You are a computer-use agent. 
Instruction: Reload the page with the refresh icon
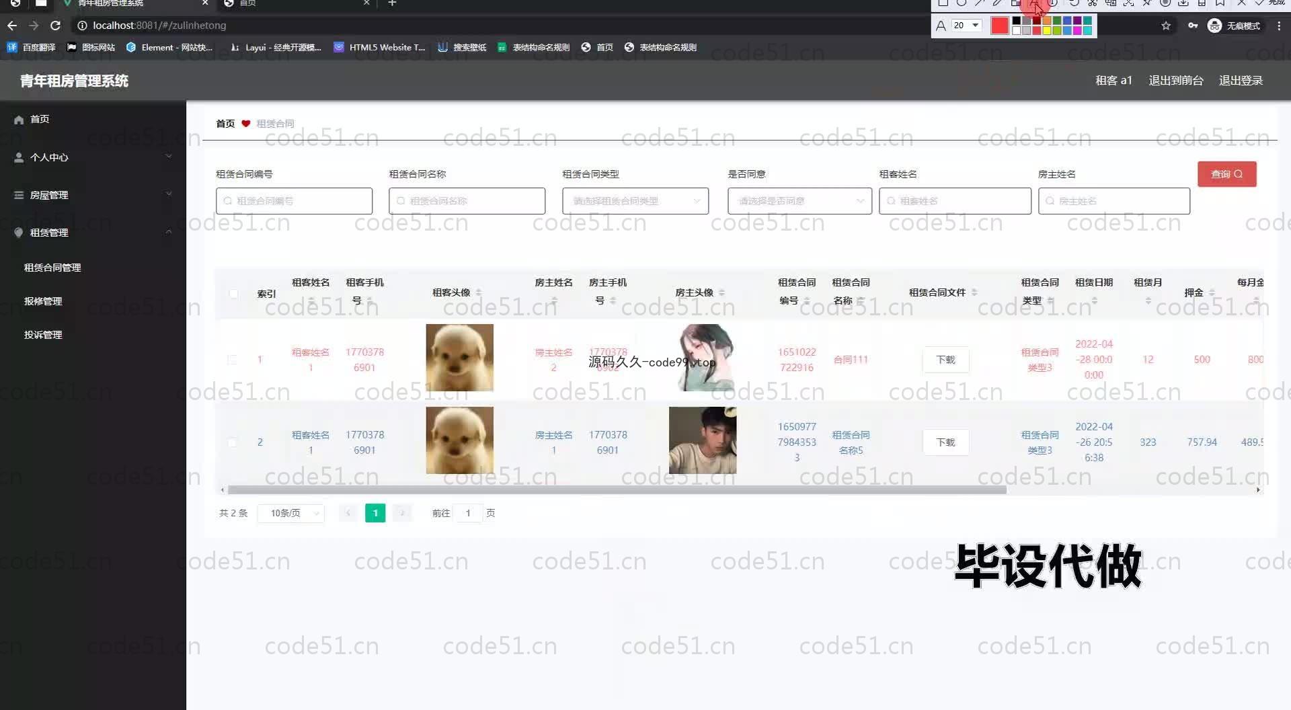tap(56, 26)
